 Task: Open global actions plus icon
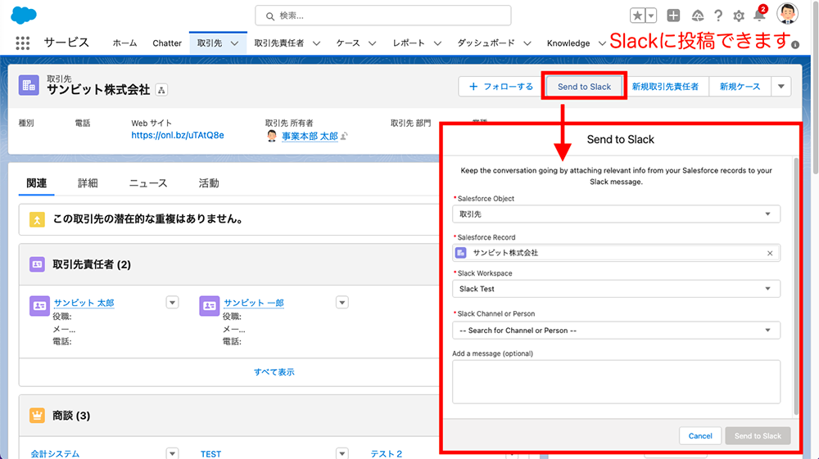point(673,16)
